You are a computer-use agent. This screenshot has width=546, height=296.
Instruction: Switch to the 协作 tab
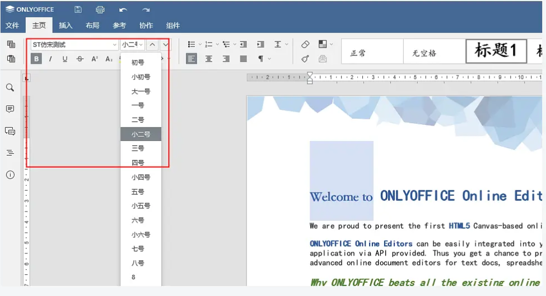pos(146,25)
